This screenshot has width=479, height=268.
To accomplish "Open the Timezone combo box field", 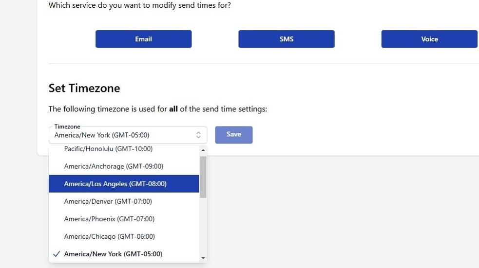I will (122, 135).
